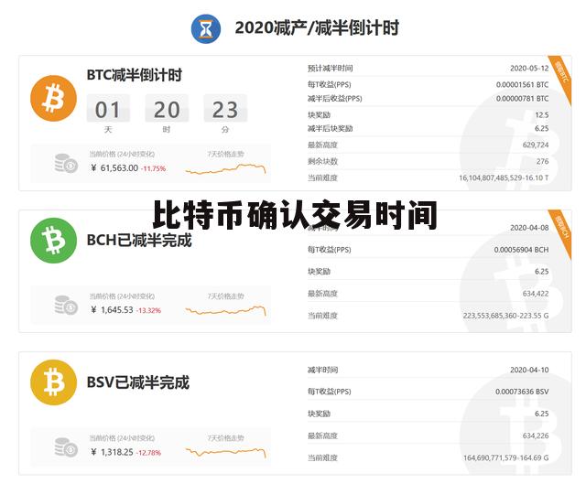Click the coin stack icon beside BSV price
Image resolution: width=586 pixels, height=484 pixels.
click(x=66, y=447)
